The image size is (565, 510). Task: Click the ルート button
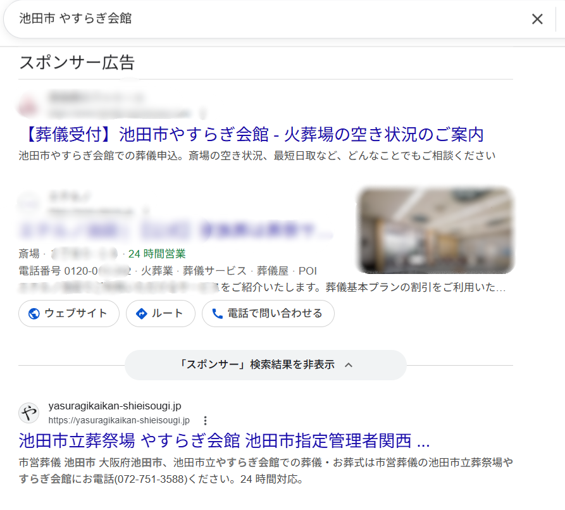click(x=160, y=313)
